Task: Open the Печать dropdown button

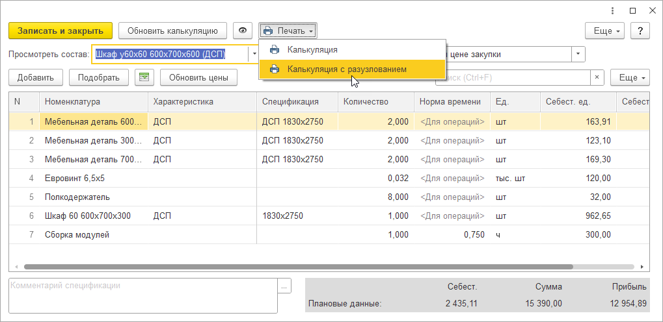Action: (288, 31)
